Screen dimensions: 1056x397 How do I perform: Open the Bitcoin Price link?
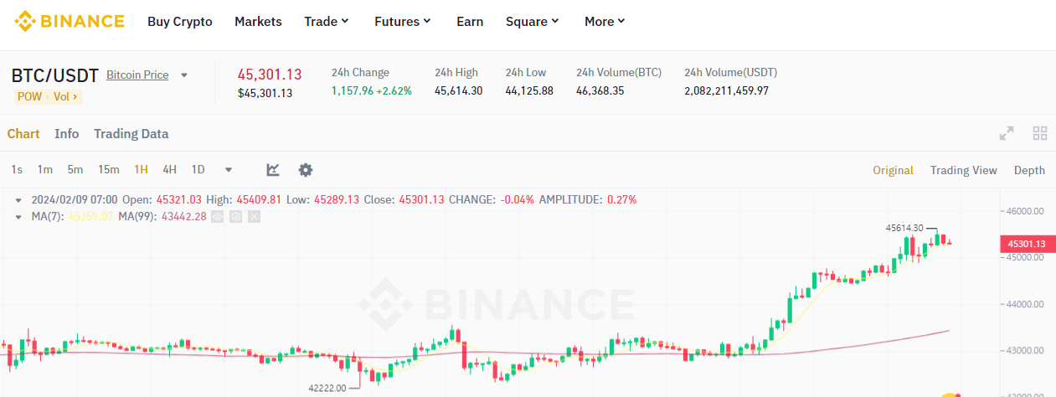click(137, 75)
